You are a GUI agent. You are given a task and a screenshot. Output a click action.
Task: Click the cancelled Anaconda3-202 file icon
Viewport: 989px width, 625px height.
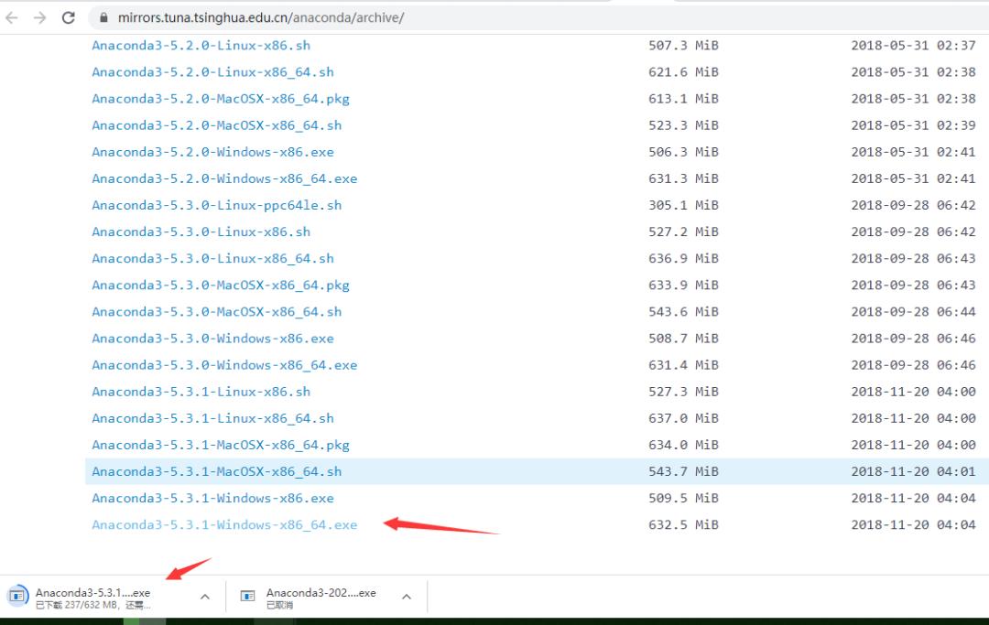[248, 596]
